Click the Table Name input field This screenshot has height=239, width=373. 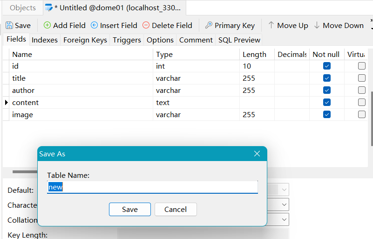tap(152, 187)
